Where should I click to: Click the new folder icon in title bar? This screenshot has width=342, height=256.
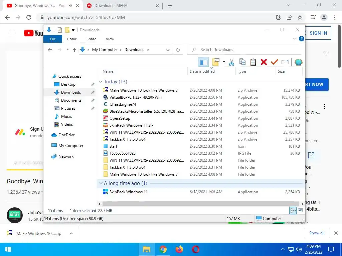coord(67,30)
